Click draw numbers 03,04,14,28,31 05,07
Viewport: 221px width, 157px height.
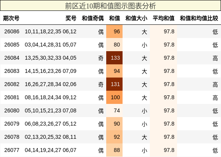click(51, 45)
